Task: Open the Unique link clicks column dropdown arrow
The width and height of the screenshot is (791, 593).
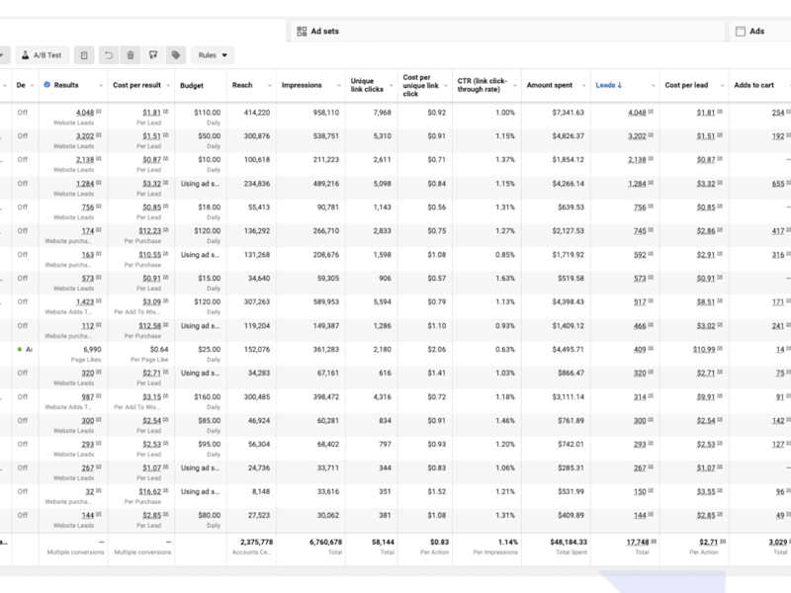Action: pos(391,86)
